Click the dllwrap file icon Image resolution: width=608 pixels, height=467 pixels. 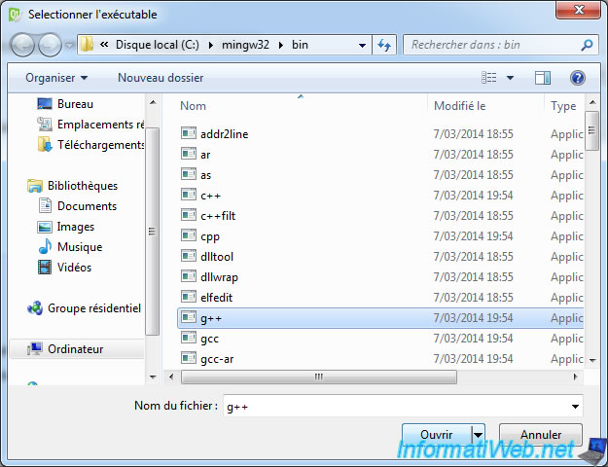[x=189, y=276]
